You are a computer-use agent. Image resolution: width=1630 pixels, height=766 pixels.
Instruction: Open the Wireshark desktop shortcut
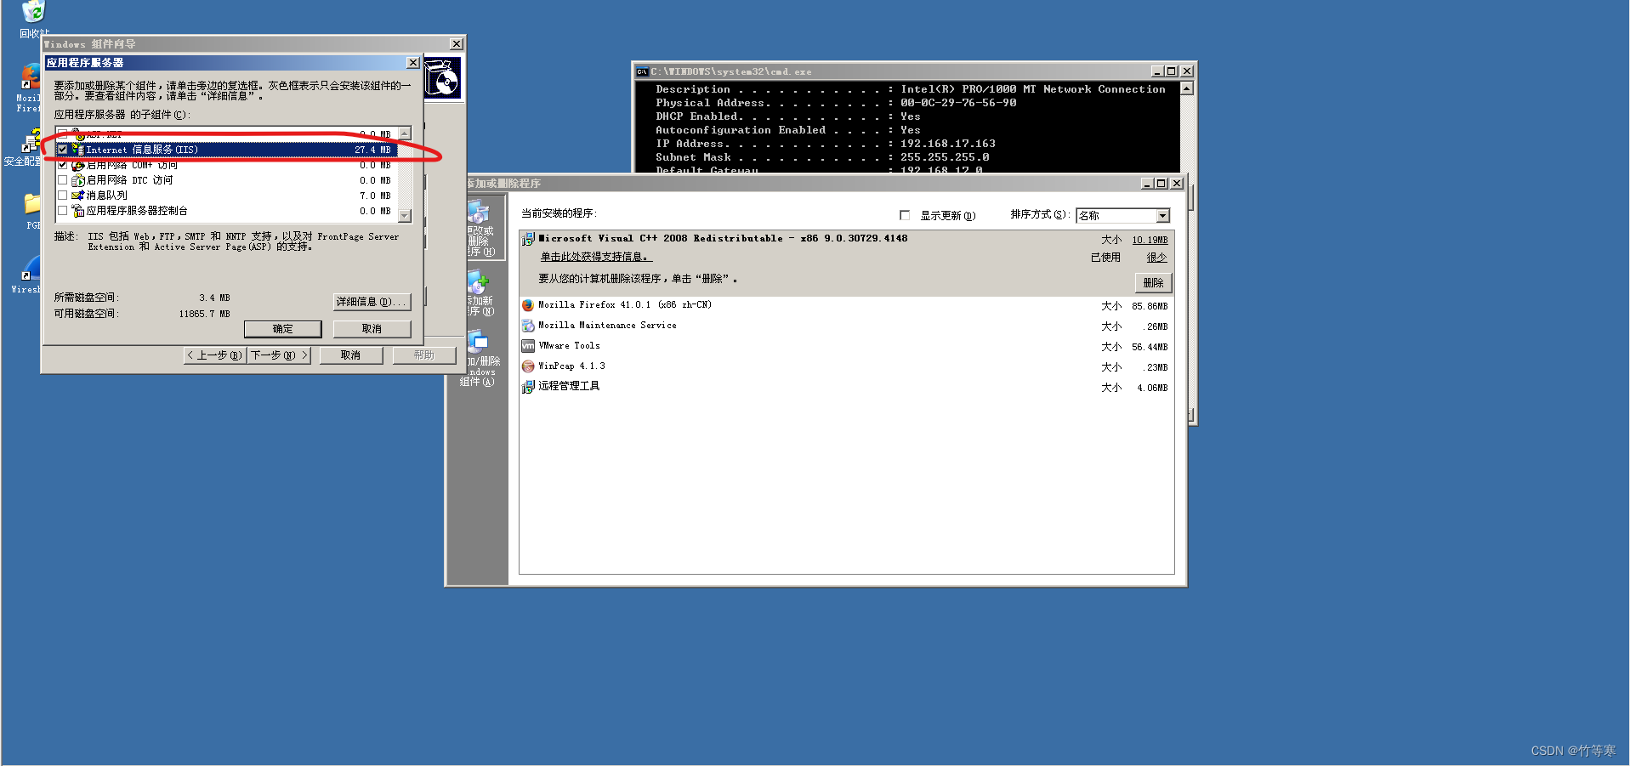pos(32,269)
